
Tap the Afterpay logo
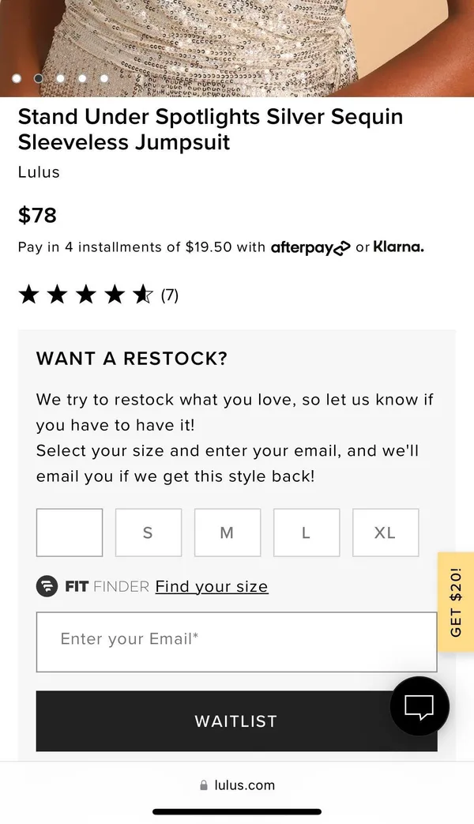tap(310, 247)
